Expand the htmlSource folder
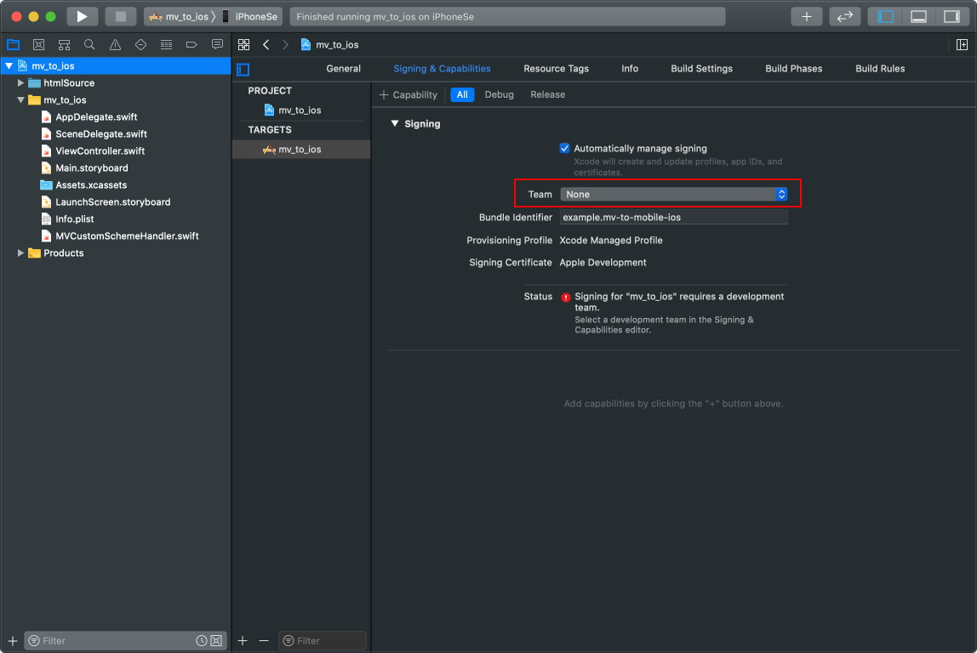This screenshot has height=653, width=977. pos(20,82)
